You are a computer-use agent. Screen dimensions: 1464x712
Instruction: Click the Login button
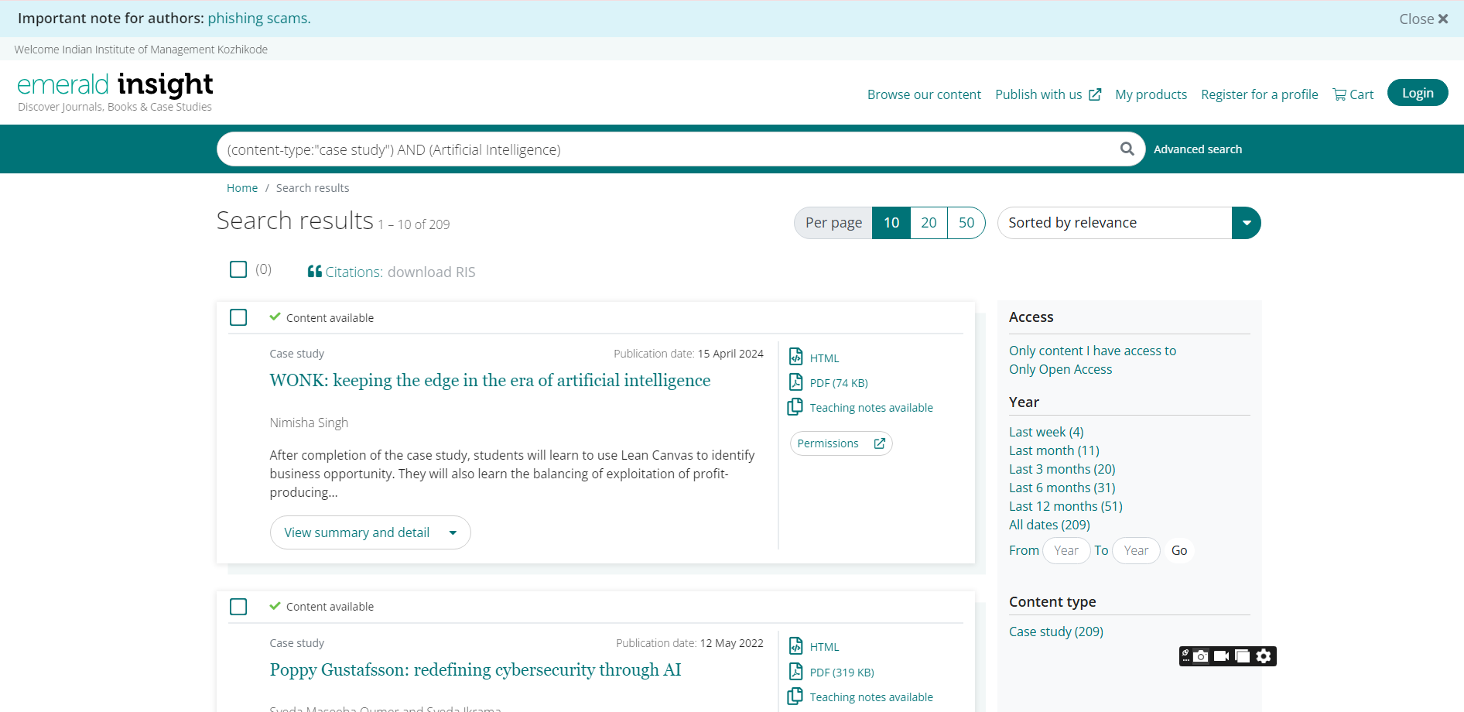[1417, 93]
